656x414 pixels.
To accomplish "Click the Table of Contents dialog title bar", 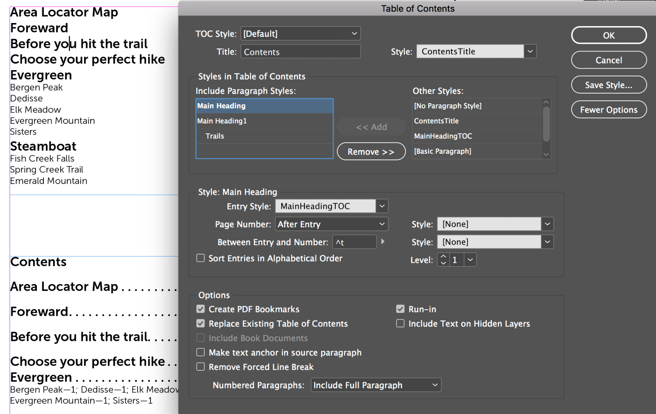I will 417,8.
